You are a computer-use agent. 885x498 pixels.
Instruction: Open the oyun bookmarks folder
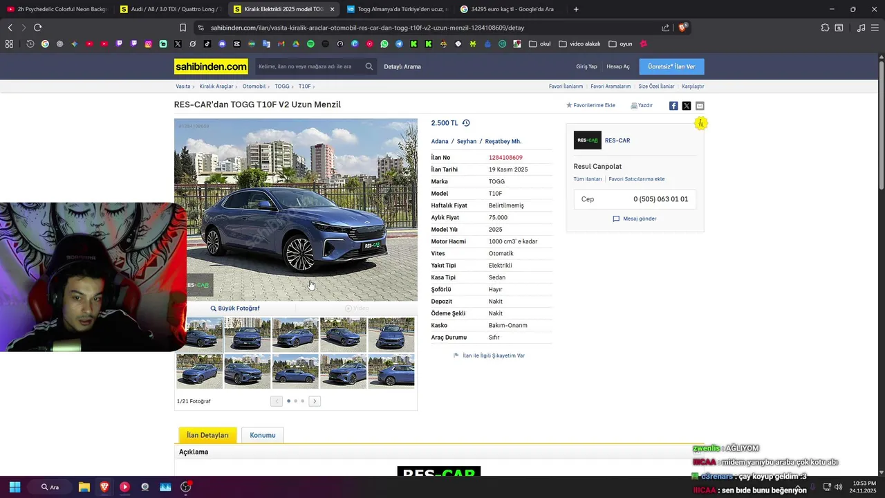point(621,44)
